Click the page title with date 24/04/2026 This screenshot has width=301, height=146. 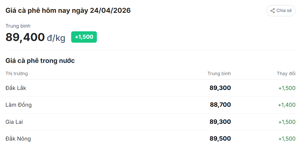[68, 11]
